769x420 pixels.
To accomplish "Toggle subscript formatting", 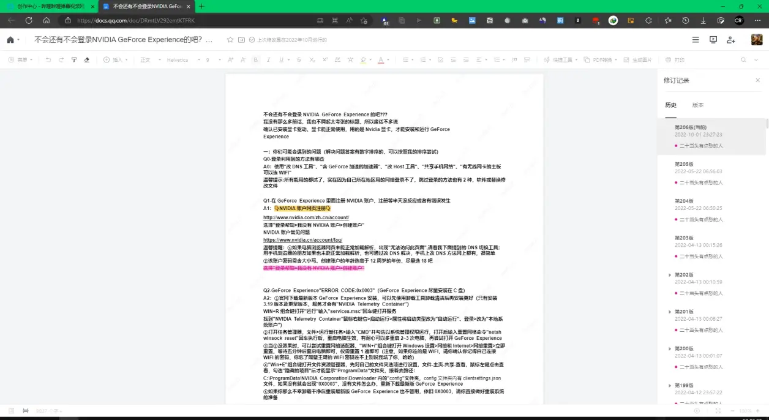I will tap(312, 60).
